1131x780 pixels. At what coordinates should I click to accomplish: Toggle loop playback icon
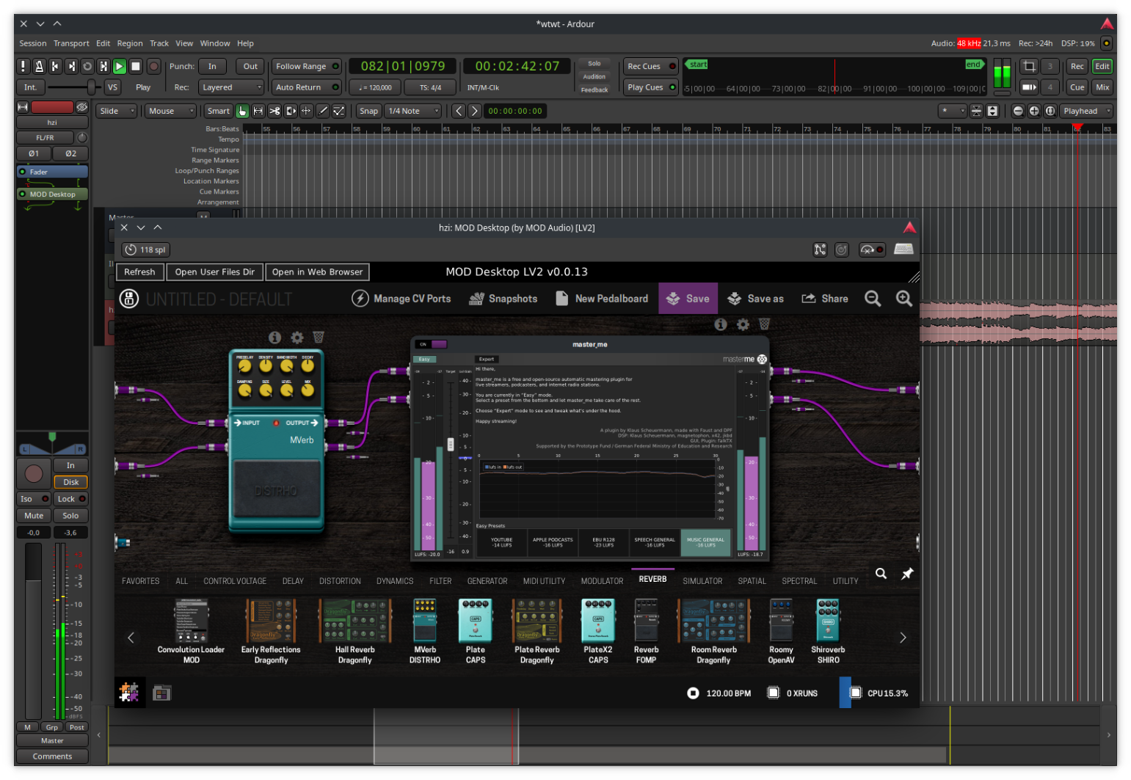87,66
